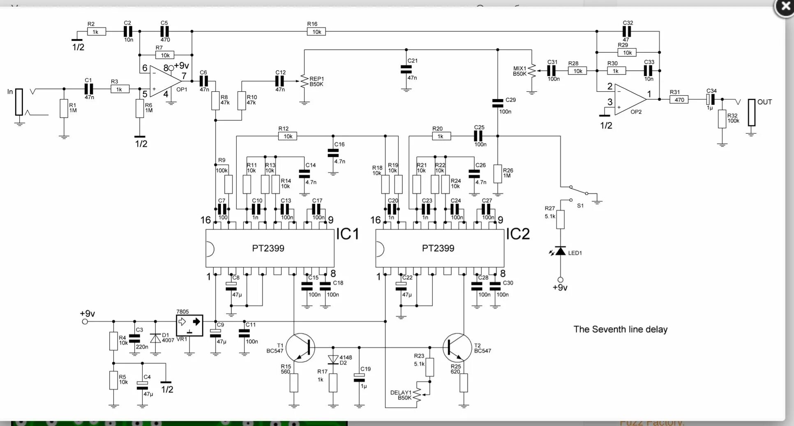Viewport: 794px width, 426px height.
Task: Click the R23 5.1k resistor label
Action: coord(419,360)
